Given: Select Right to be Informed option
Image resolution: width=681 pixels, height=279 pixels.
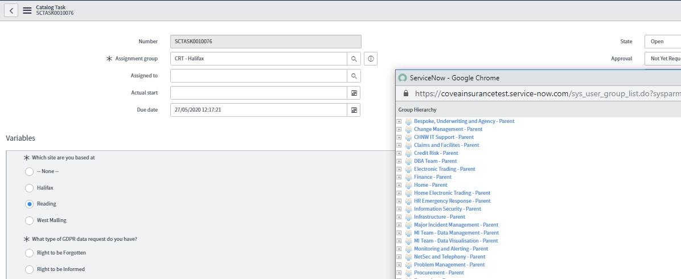Looking at the screenshot, I should [29, 269].
